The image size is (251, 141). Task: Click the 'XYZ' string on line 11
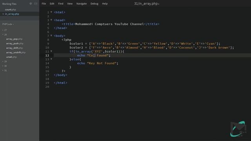tap(98, 51)
